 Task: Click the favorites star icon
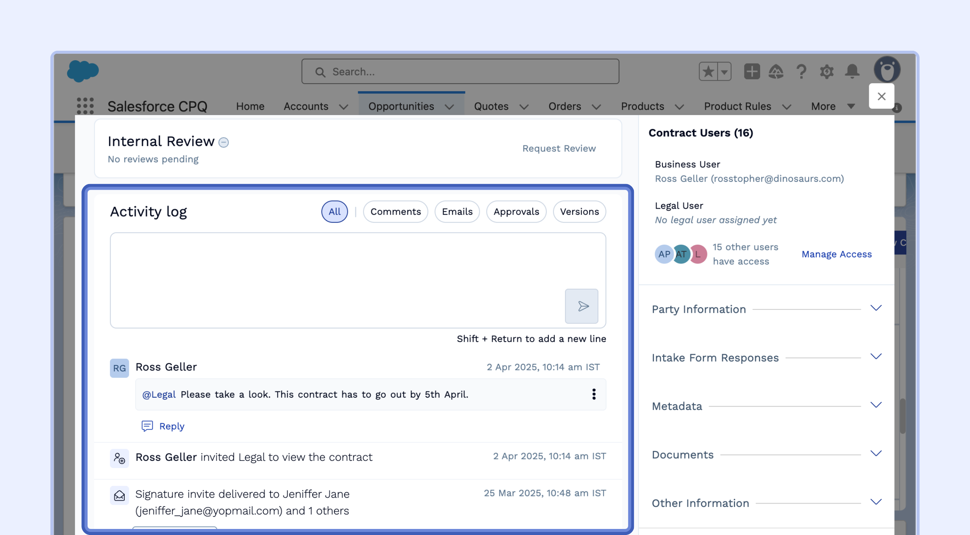[708, 71]
